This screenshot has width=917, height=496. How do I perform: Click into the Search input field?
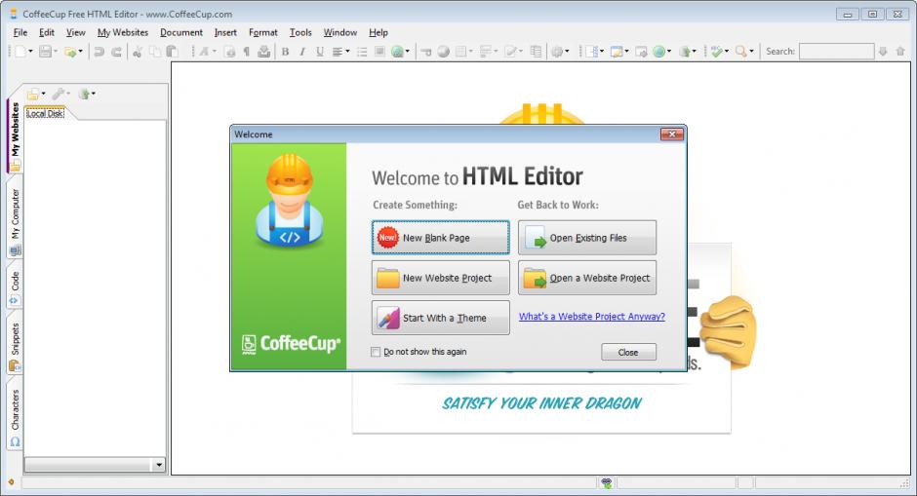836,52
